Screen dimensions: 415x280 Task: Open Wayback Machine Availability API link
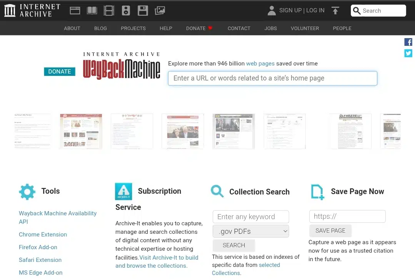click(58, 218)
